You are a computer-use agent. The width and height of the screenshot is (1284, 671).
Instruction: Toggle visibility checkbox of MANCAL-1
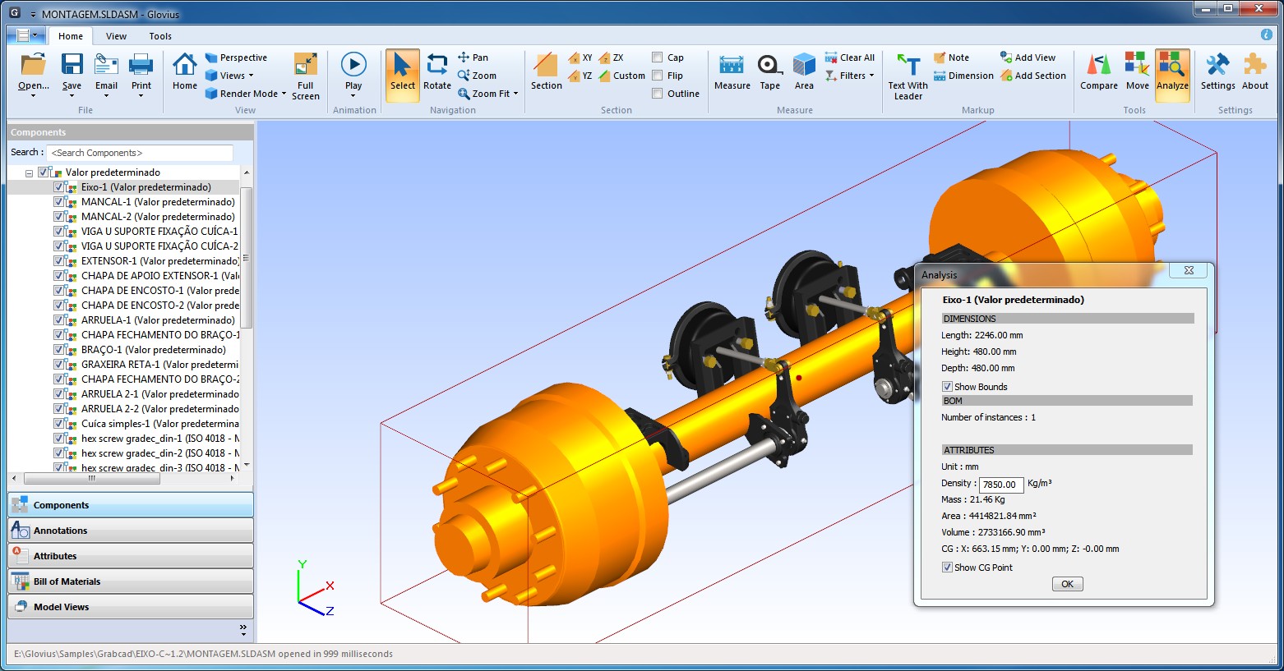[59, 202]
